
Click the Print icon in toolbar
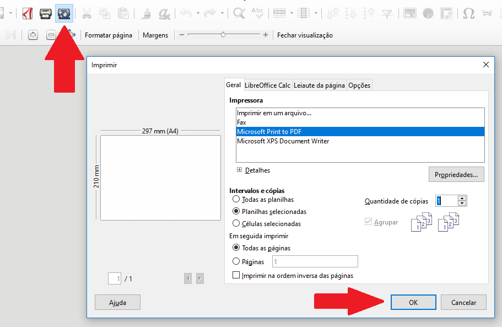click(46, 14)
